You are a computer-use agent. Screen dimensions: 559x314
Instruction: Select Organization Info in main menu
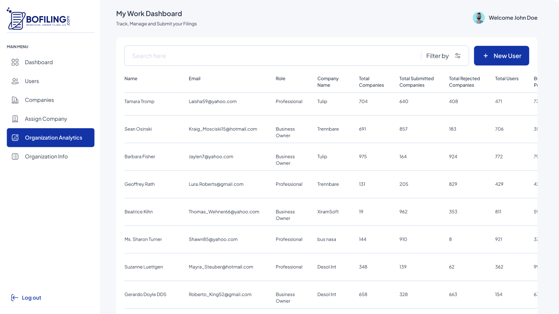pos(46,157)
